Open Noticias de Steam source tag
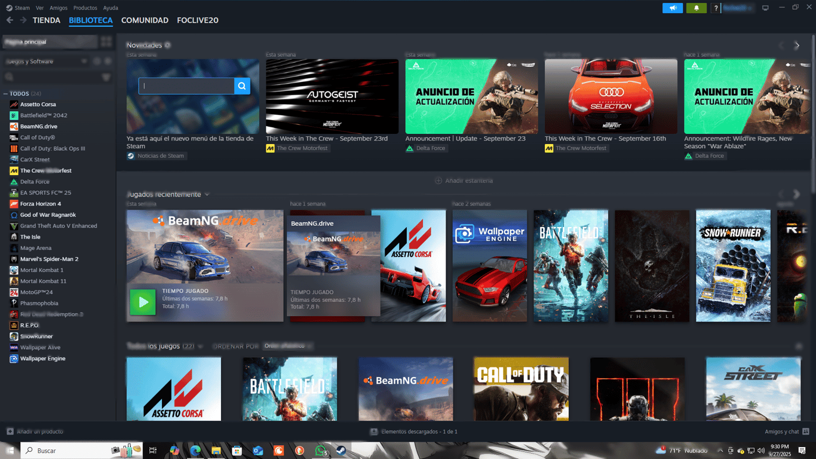816x459 pixels. pyautogui.click(x=157, y=156)
